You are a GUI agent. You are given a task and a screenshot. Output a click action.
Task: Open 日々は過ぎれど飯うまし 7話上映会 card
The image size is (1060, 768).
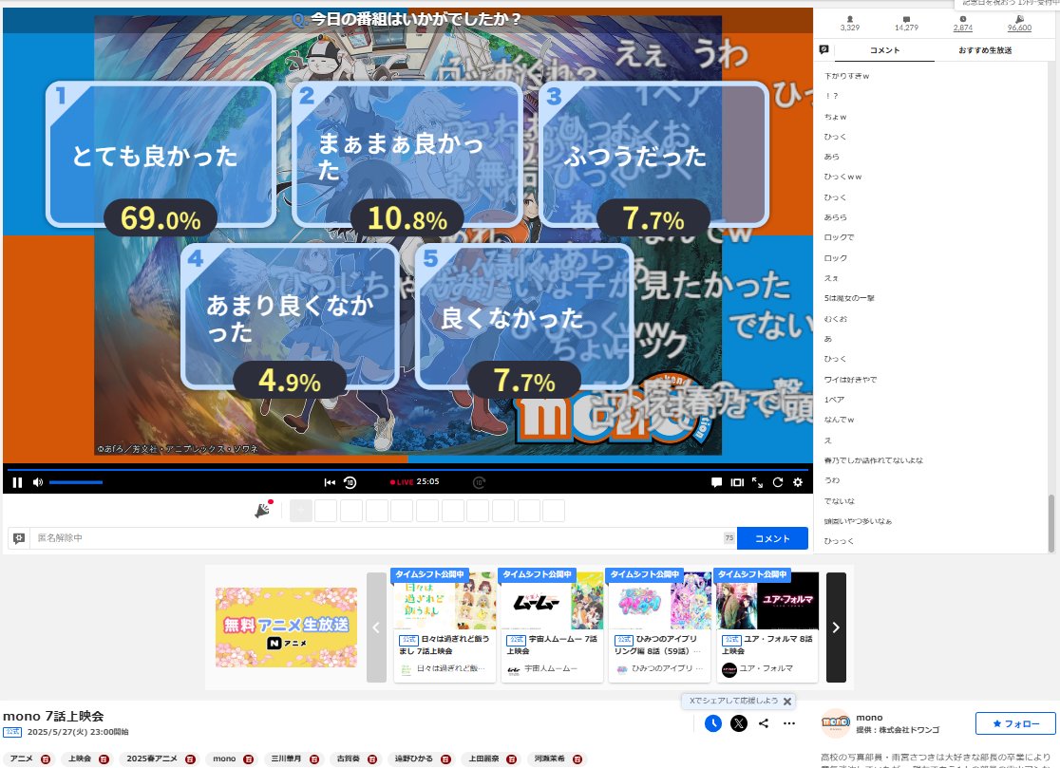coord(445,626)
